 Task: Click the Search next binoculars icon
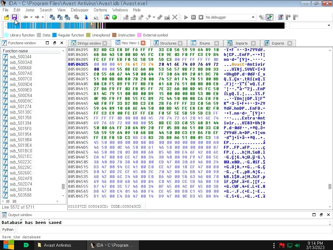(77, 17)
